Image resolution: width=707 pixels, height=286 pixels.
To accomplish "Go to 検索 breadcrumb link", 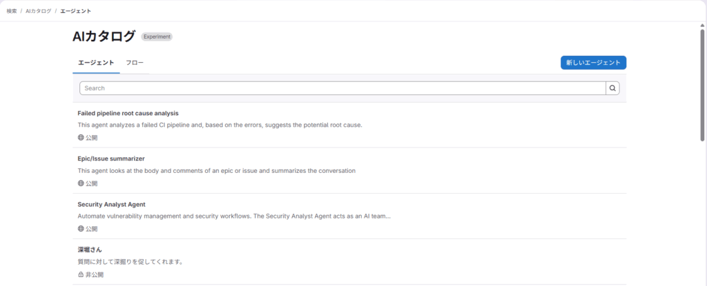I will [12, 11].
